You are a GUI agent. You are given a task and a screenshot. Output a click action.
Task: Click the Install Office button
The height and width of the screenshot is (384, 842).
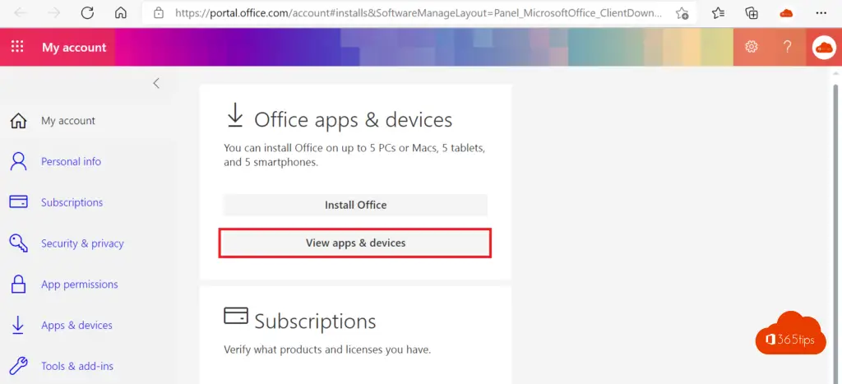click(x=355, y=205)
